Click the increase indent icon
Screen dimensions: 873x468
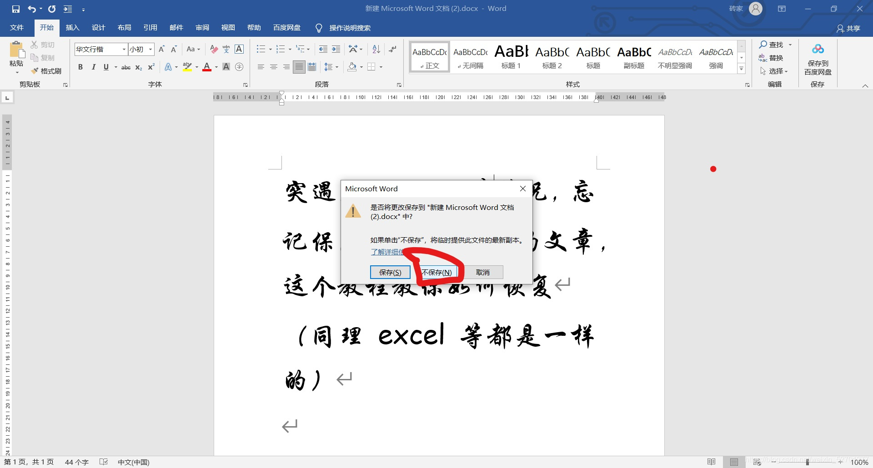click(x=336, y=49)
